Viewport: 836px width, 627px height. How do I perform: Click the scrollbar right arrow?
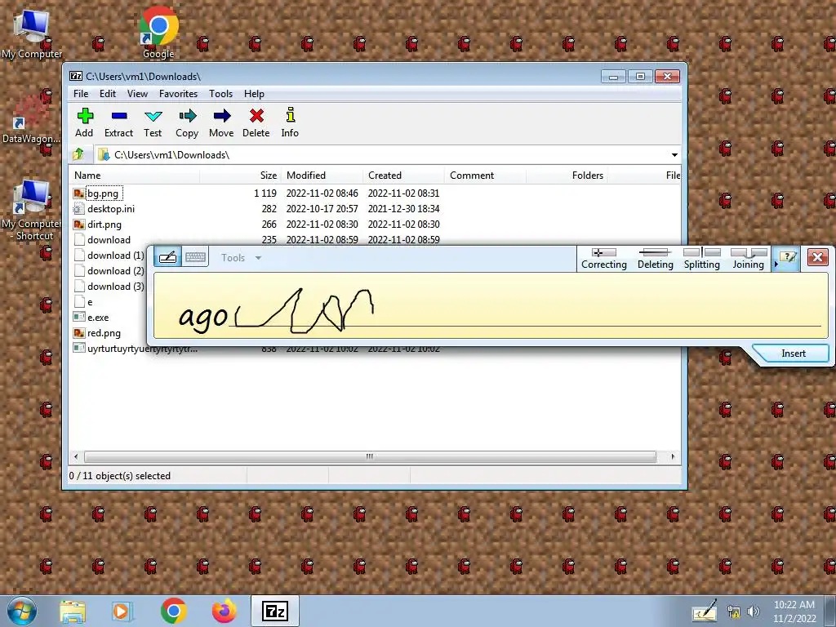[x=673, y=457]
